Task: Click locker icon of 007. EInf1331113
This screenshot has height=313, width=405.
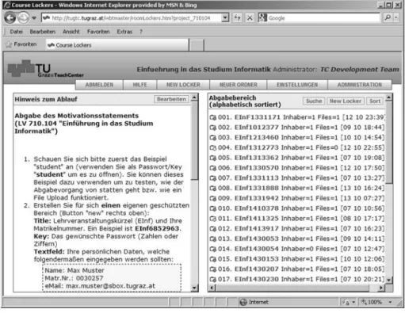Action: click(x=213, y=178)
